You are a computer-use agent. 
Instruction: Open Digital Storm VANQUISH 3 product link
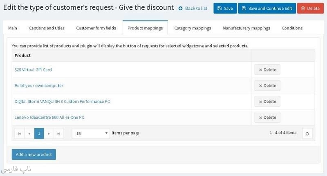[62, 102]
